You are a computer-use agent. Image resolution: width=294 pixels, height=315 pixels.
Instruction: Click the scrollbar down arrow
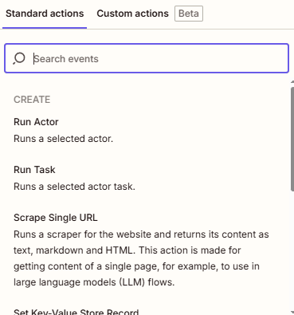tap(292, 313)
